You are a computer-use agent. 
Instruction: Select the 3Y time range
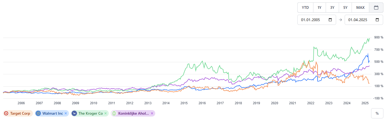click(332, 7)
